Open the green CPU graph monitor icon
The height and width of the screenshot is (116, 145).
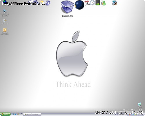tap(98, 3)
